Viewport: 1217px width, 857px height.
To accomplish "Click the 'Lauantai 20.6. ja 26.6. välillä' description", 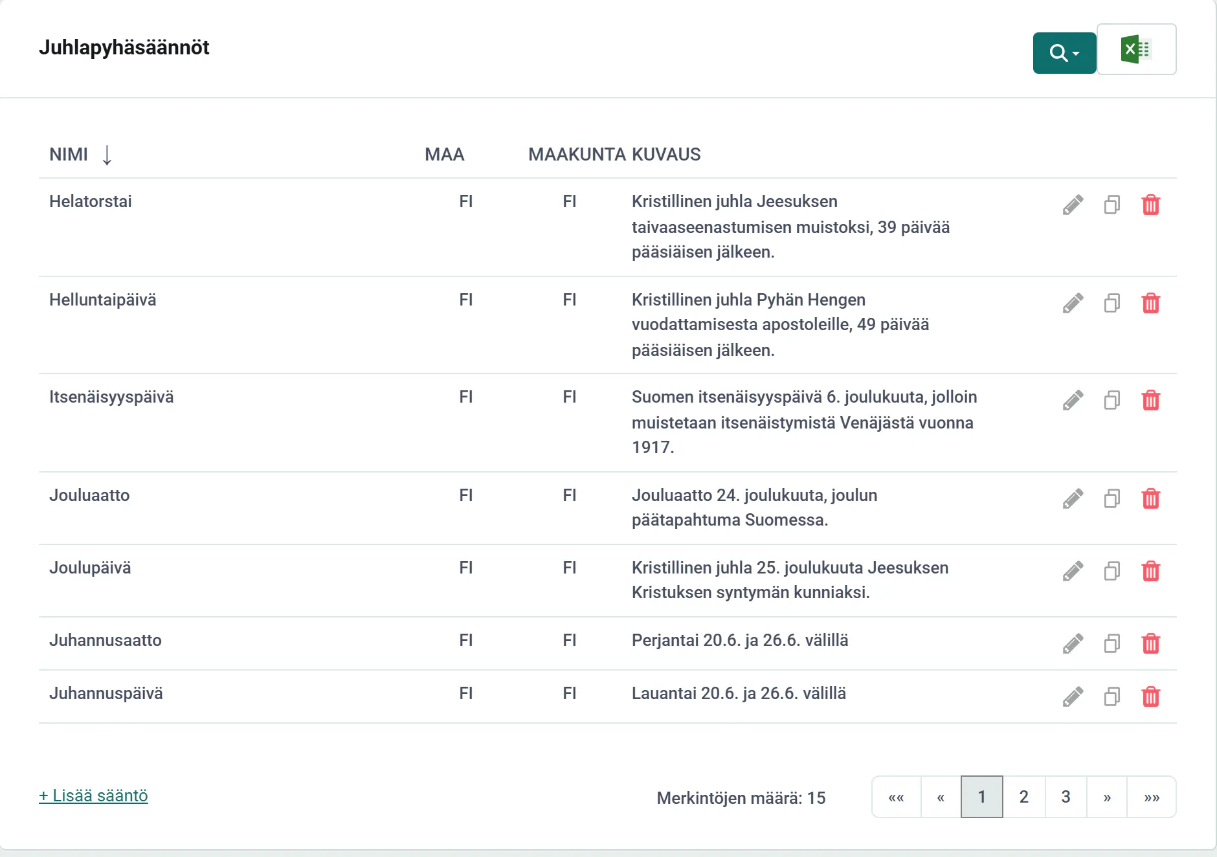I will pos(739,693).
